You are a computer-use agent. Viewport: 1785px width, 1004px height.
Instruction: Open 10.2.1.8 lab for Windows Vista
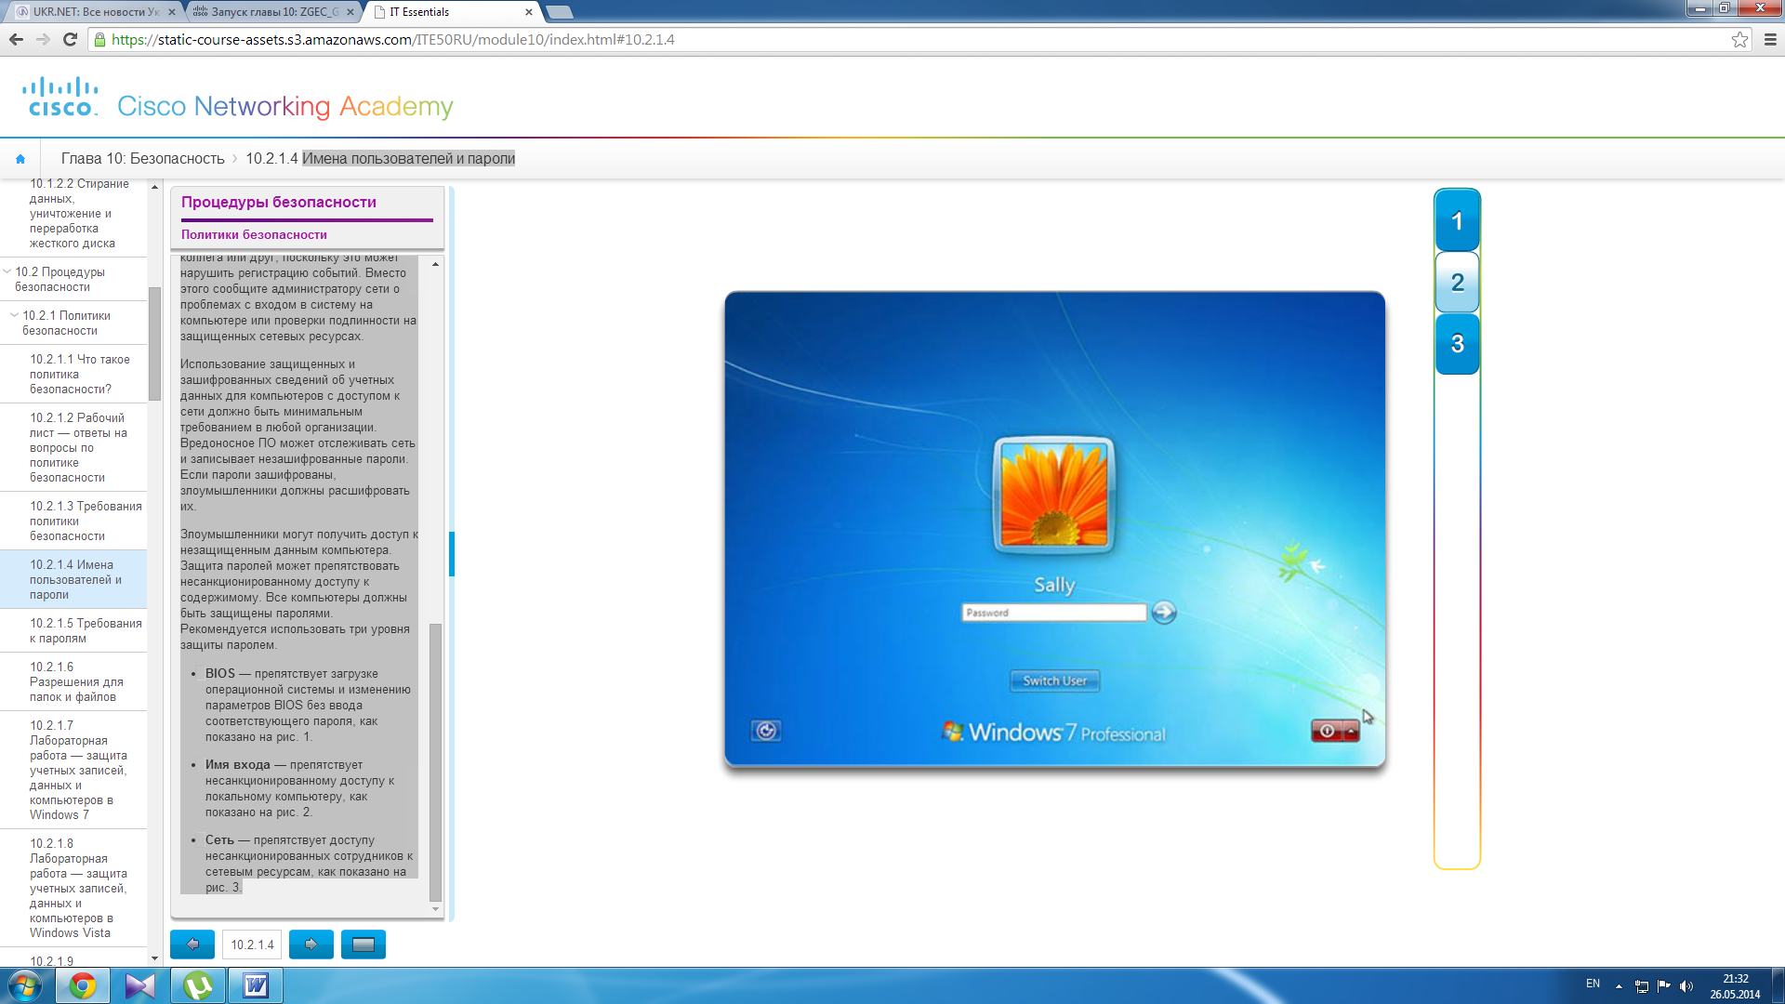80,888
